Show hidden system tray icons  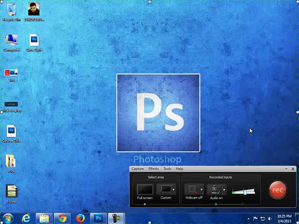[x=248, y=218]
